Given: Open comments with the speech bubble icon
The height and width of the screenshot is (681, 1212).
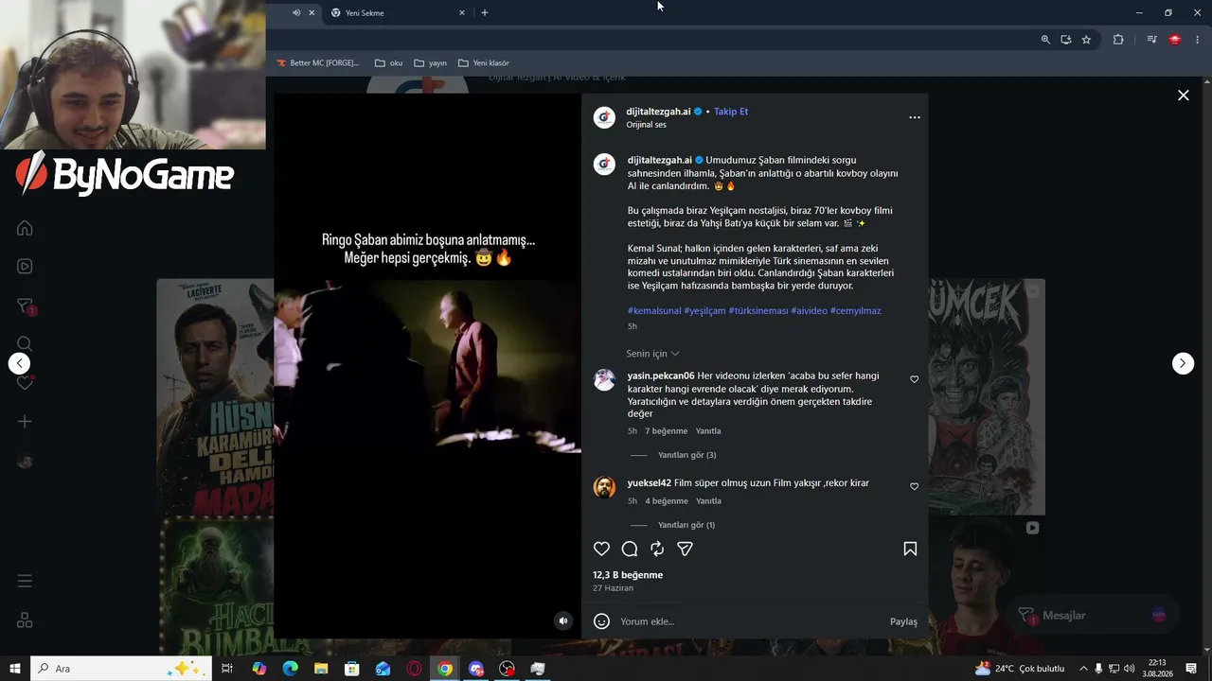Looking at the screenshot, I should [630, 549].
